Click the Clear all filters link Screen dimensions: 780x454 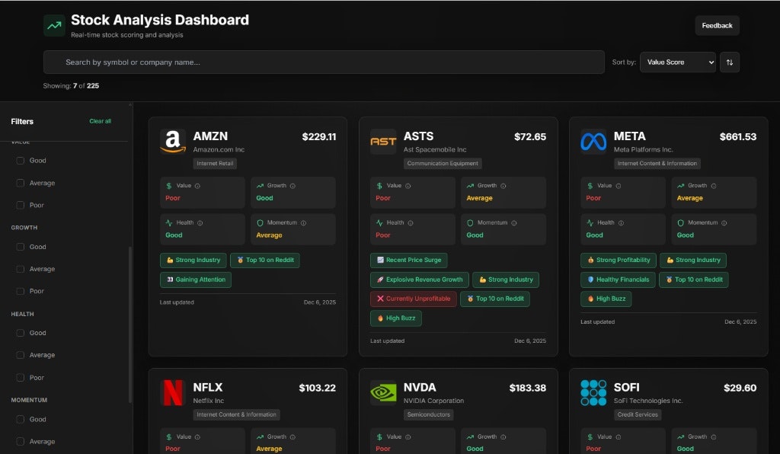pyautogui.click(x=100, y=120)
